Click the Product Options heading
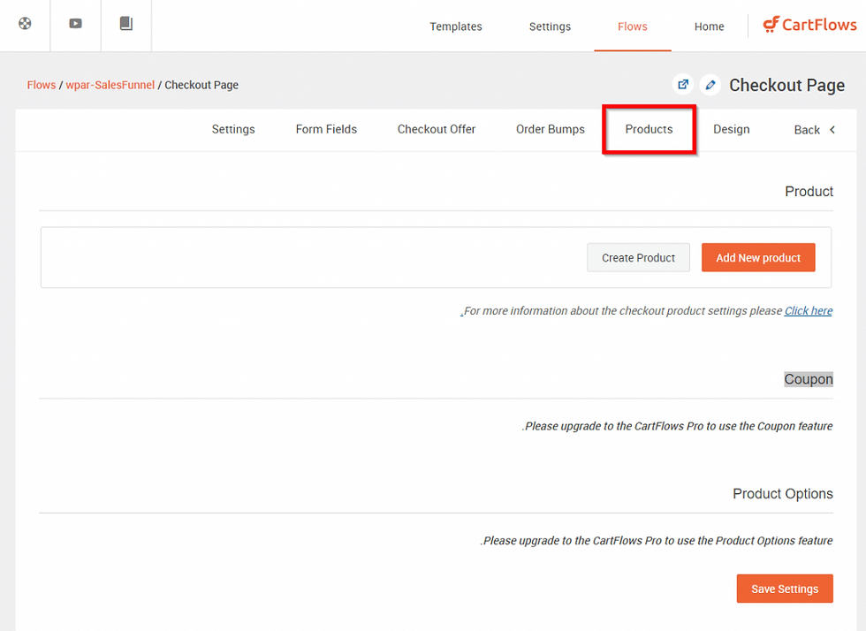The height and width of the screenshot is (631, 866). [783, 493]
